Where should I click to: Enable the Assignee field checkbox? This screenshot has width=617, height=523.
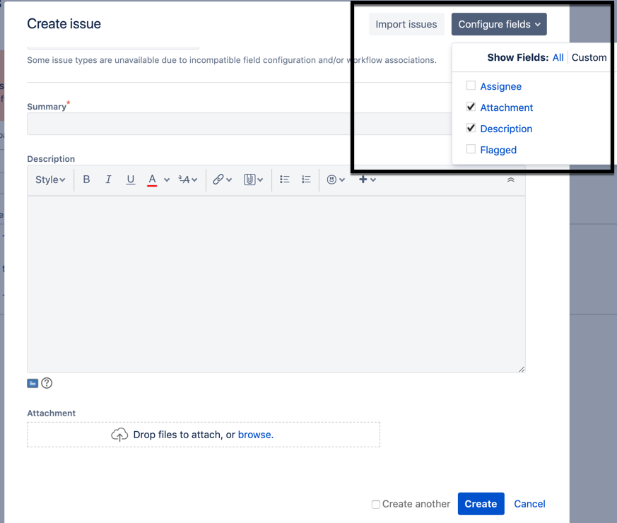click(x=471, y=86)
